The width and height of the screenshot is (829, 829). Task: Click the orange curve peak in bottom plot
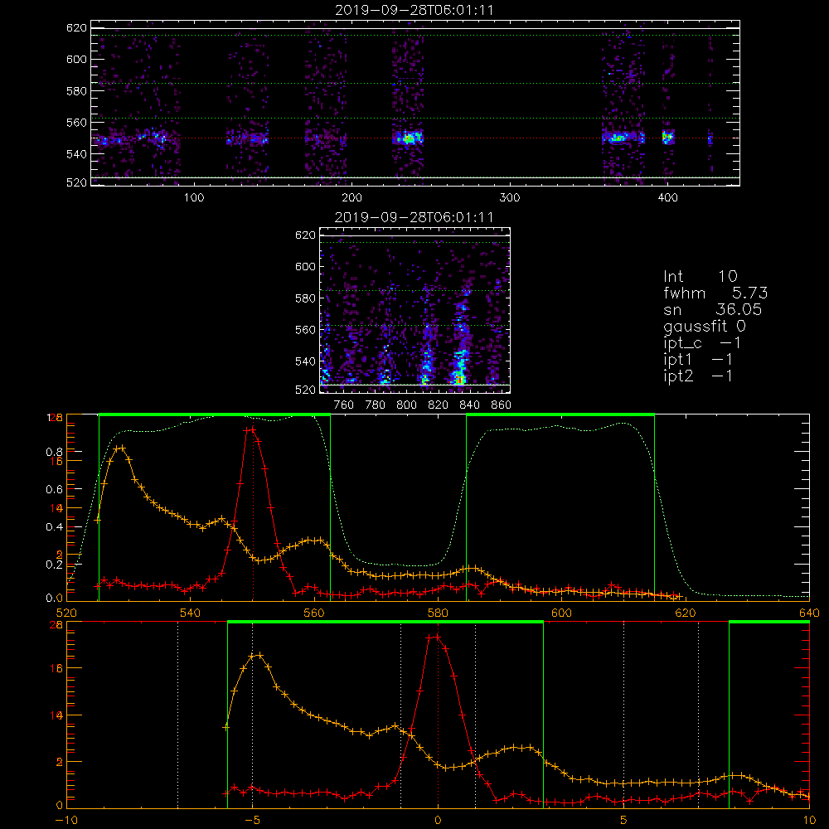(258, 656)
